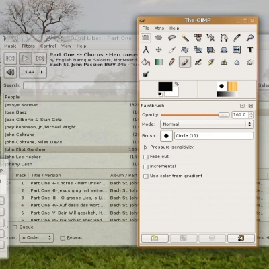The width and height of the screenshot is (269, 269).
Task: Reset tool options to default values
Action: pos(241,238)
